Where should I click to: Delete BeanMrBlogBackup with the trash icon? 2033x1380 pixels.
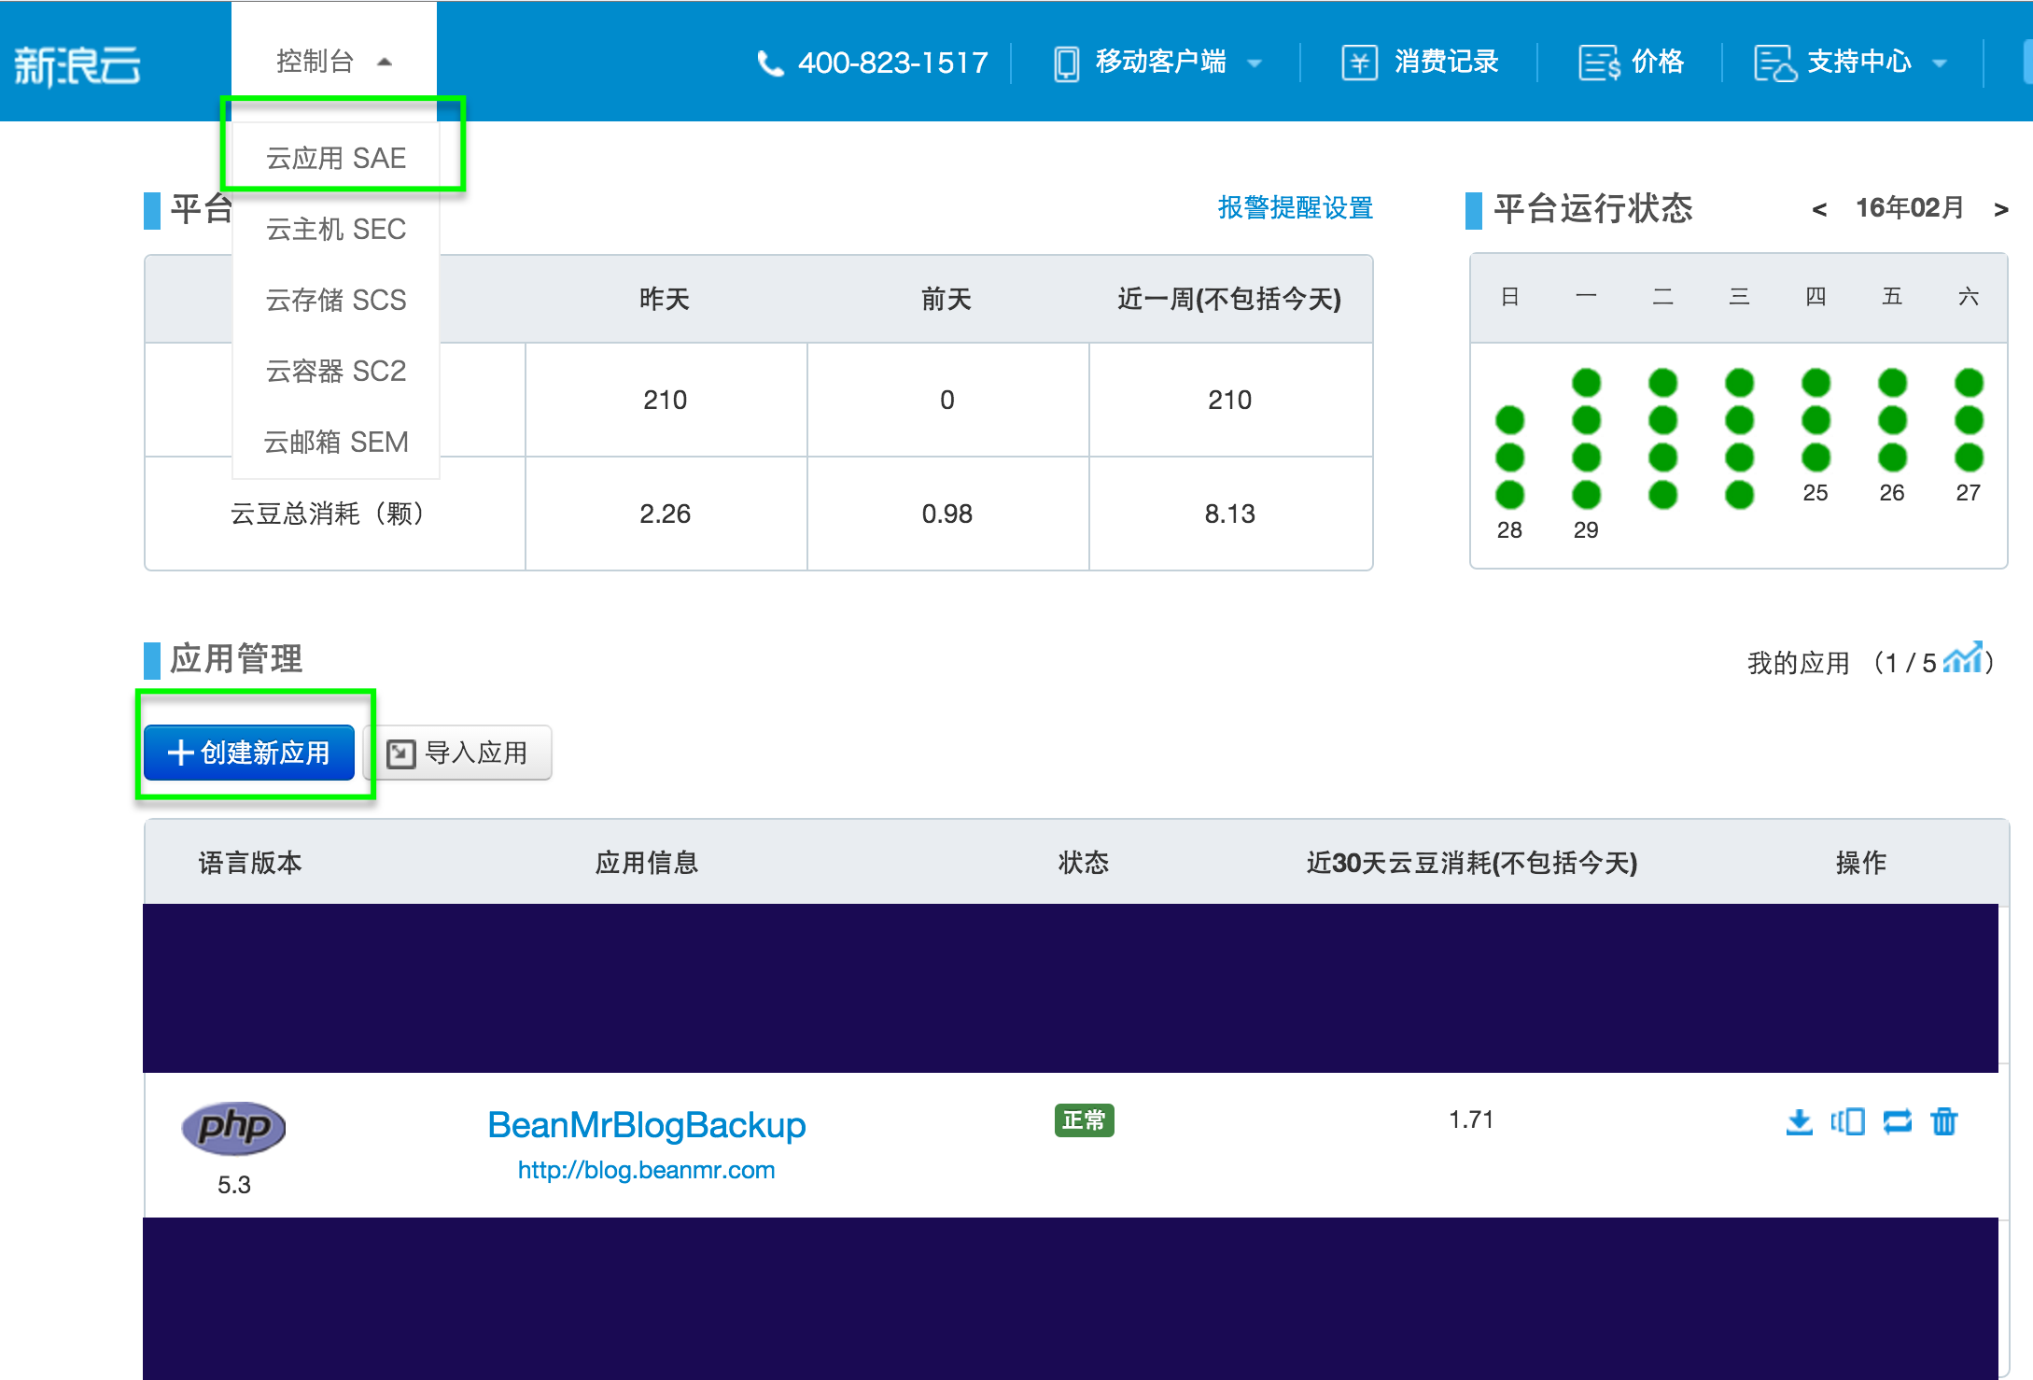coord(1944,1121)
